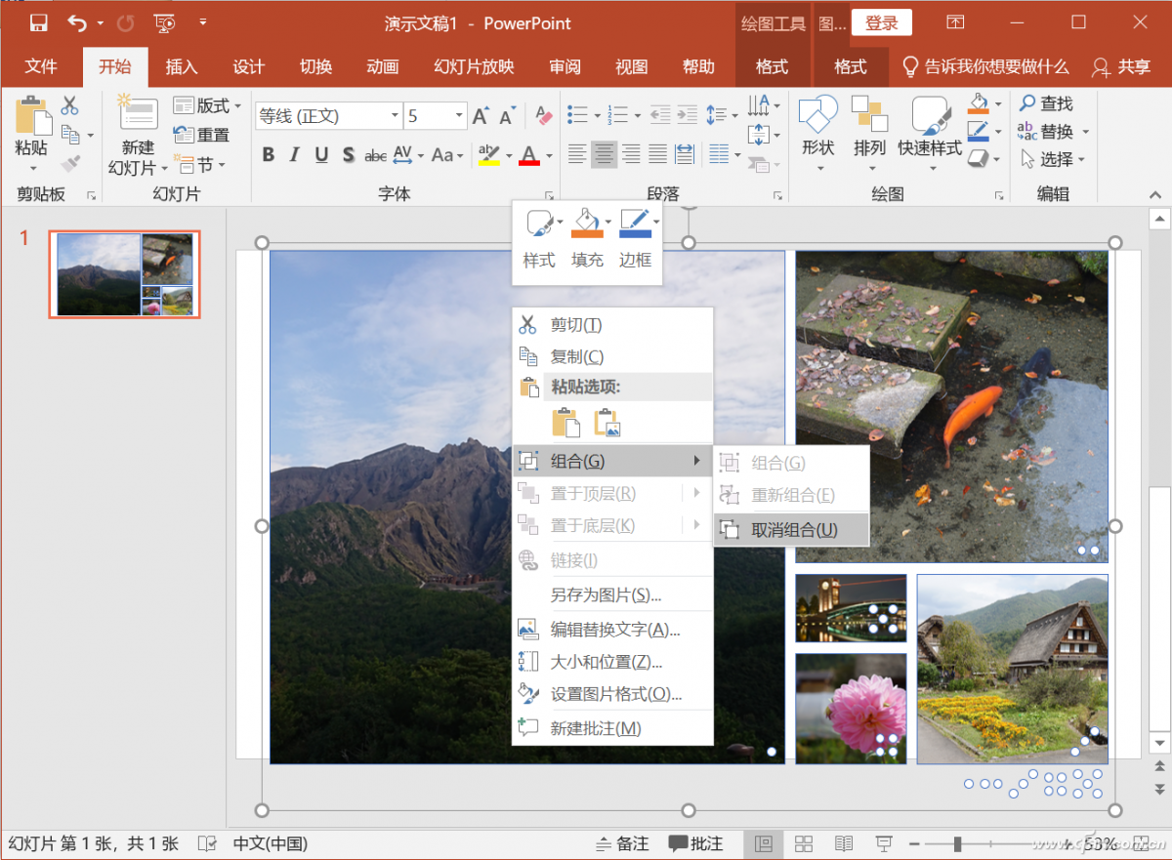Screen dimensions: 1172x860
Task: Click the Share button
Action: coord(1122,66)
